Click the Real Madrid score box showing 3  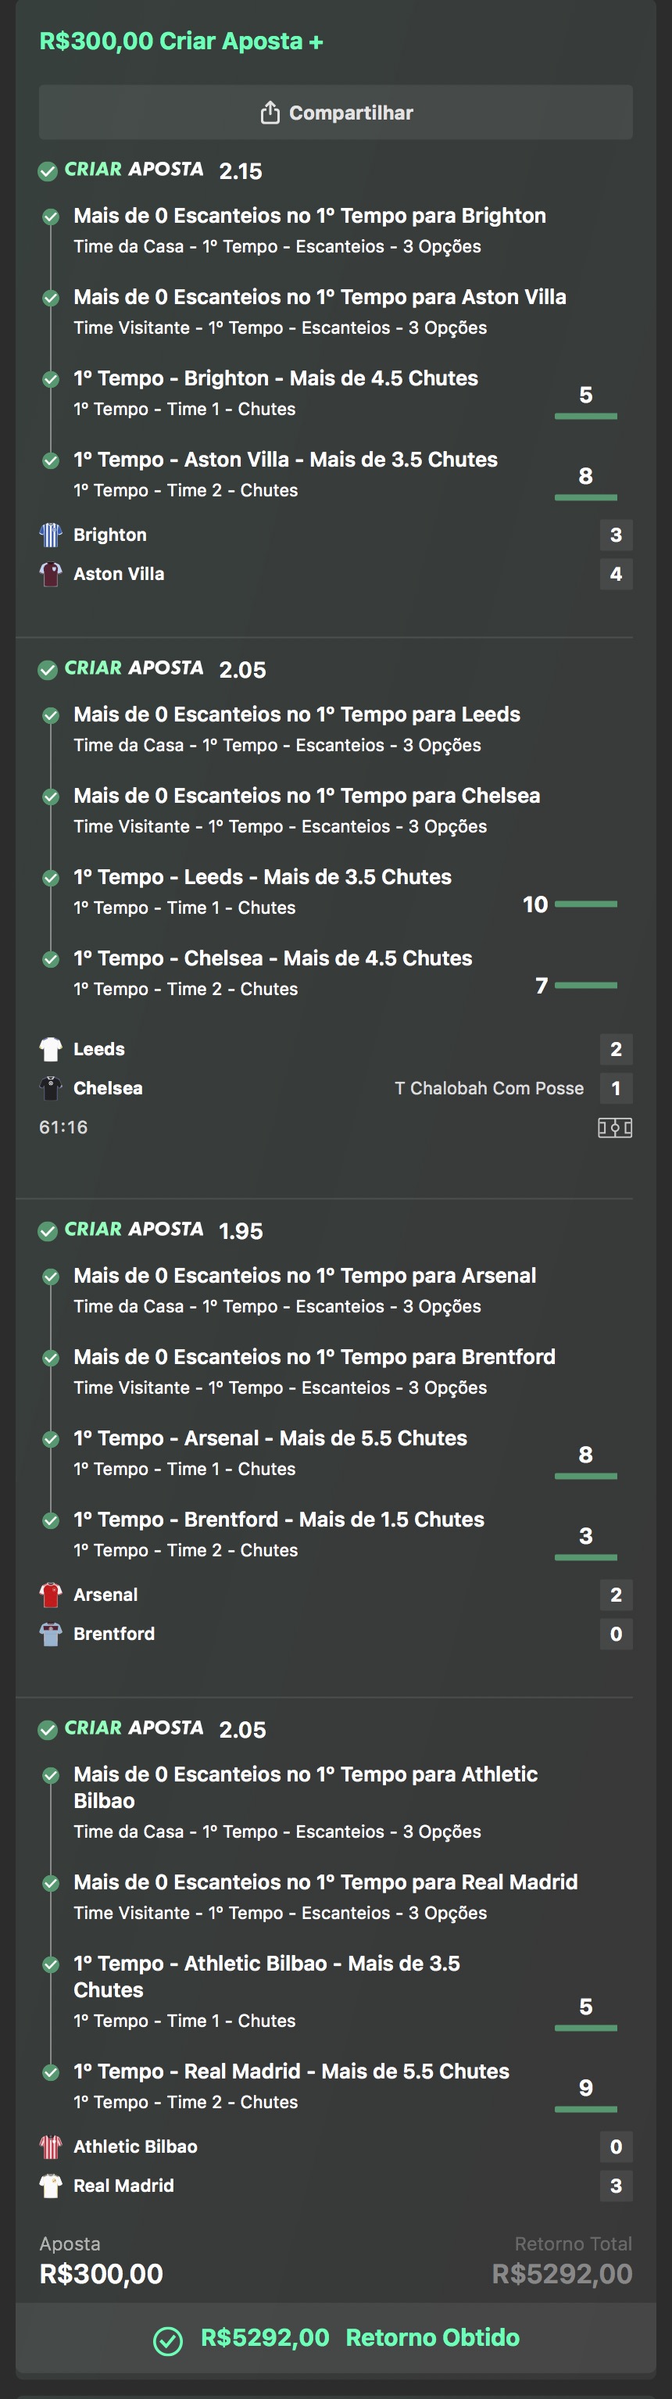(615, 2185)
